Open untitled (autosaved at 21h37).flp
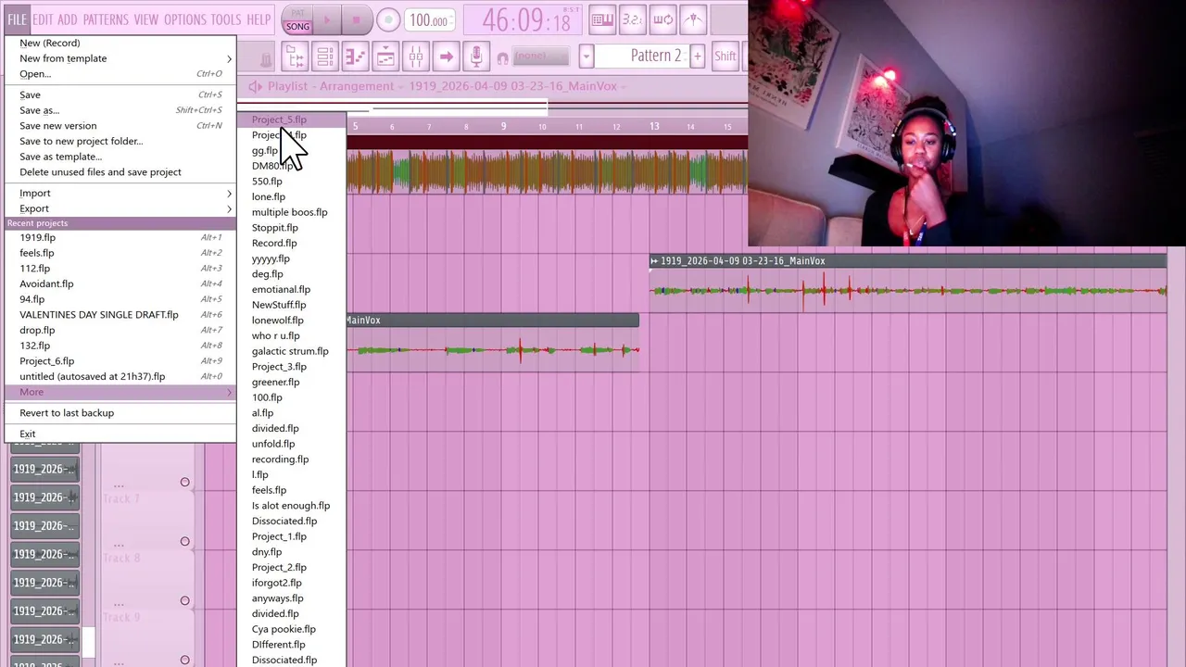The image size is (1186, 667). (x=120, y=377)
